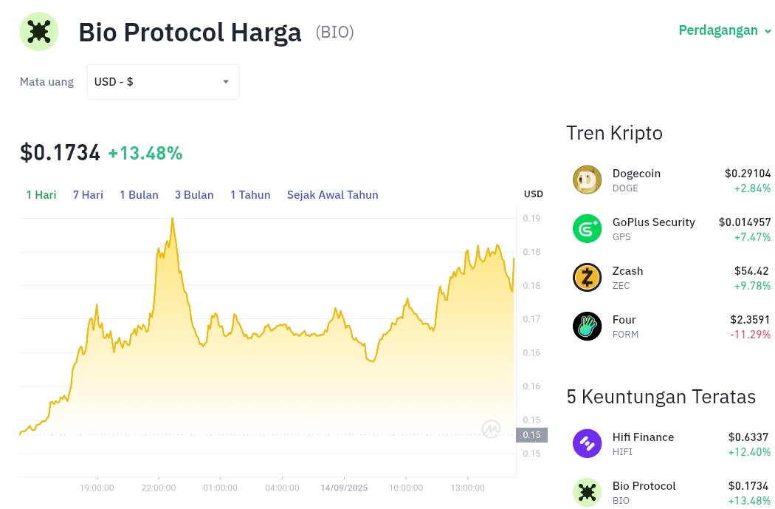Image resolution: width=775 pixels, height=509 pixels.
Task: Choose Sejak Awal Tahun range
Action: click(x=333, y=195)
